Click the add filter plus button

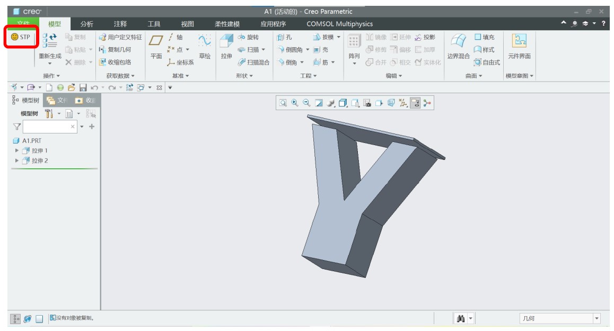click(92, 127)
